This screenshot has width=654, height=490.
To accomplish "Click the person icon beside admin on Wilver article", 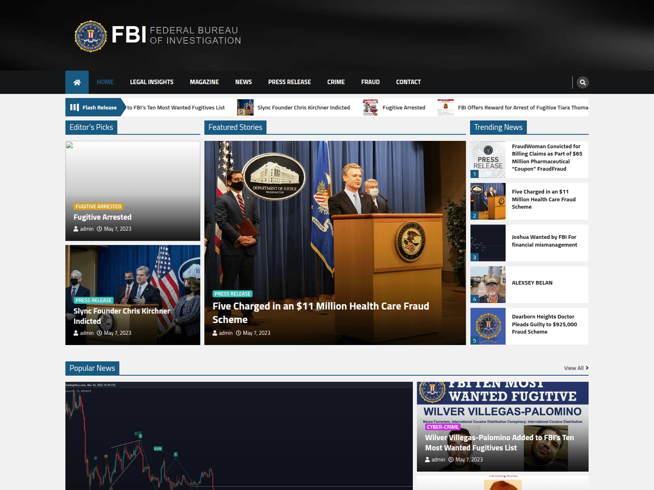I will coord(428,459).
